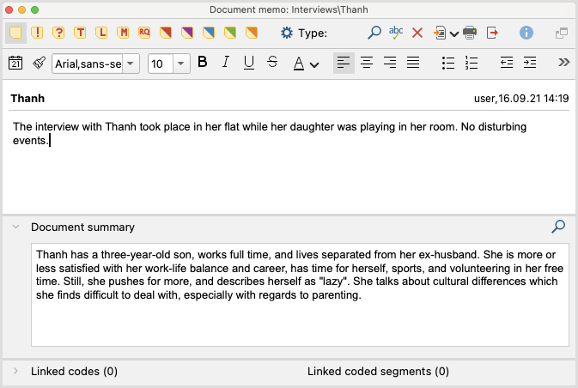Choose the question mark memo type icon
This screenshot has width=578, height=388.
(58, 33)
